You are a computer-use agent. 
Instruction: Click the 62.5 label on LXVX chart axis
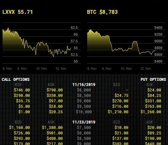[x=74, y=28]
